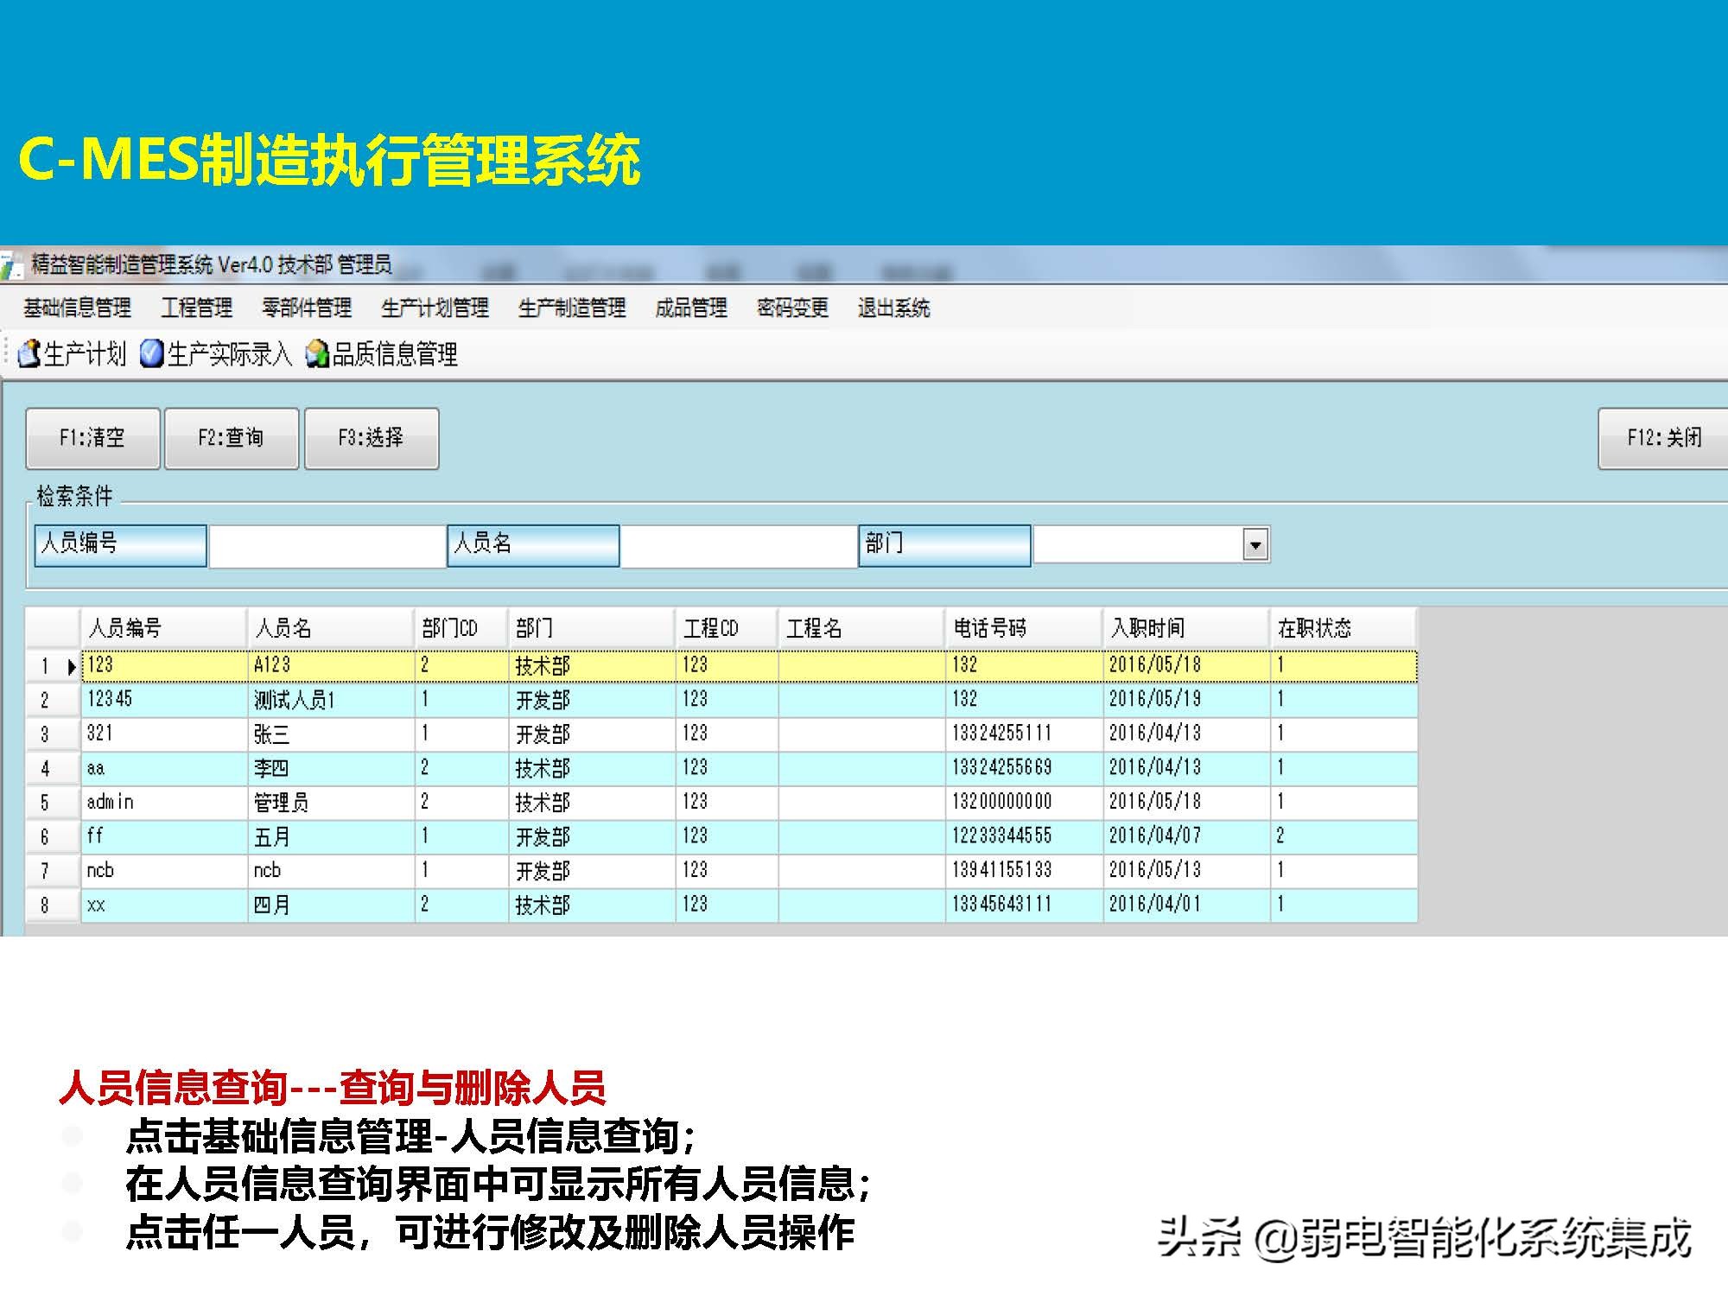Click hire date 2016/04/01
1728x1296 pixels.
tap(1186, 905)
